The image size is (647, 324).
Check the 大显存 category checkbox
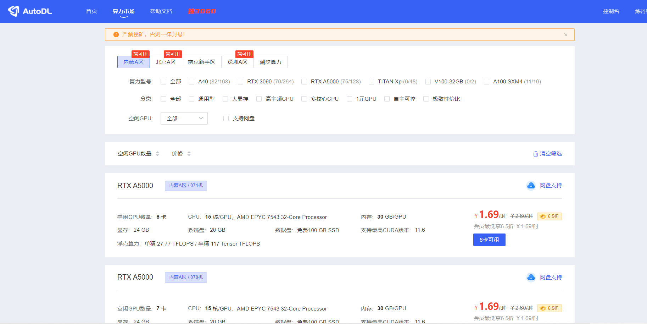coord(225,99)
